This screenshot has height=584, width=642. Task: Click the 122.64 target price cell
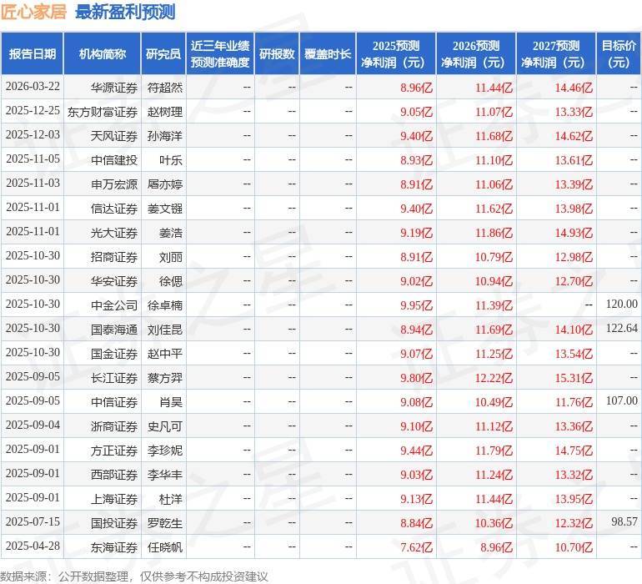[621, 329]
